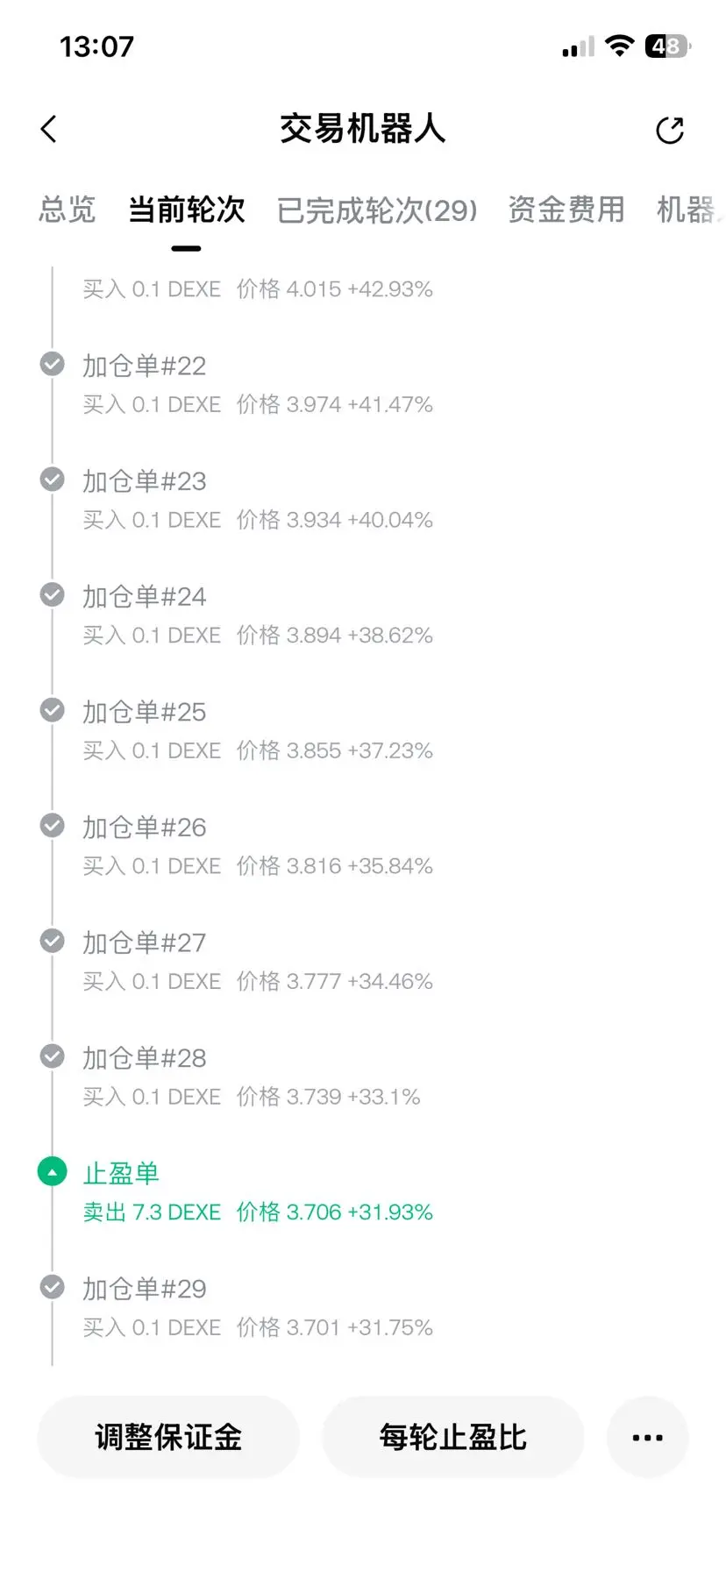726x1571 pixels.
Task: Select the 资金费用 tab
Action: (x=566, y=210)
